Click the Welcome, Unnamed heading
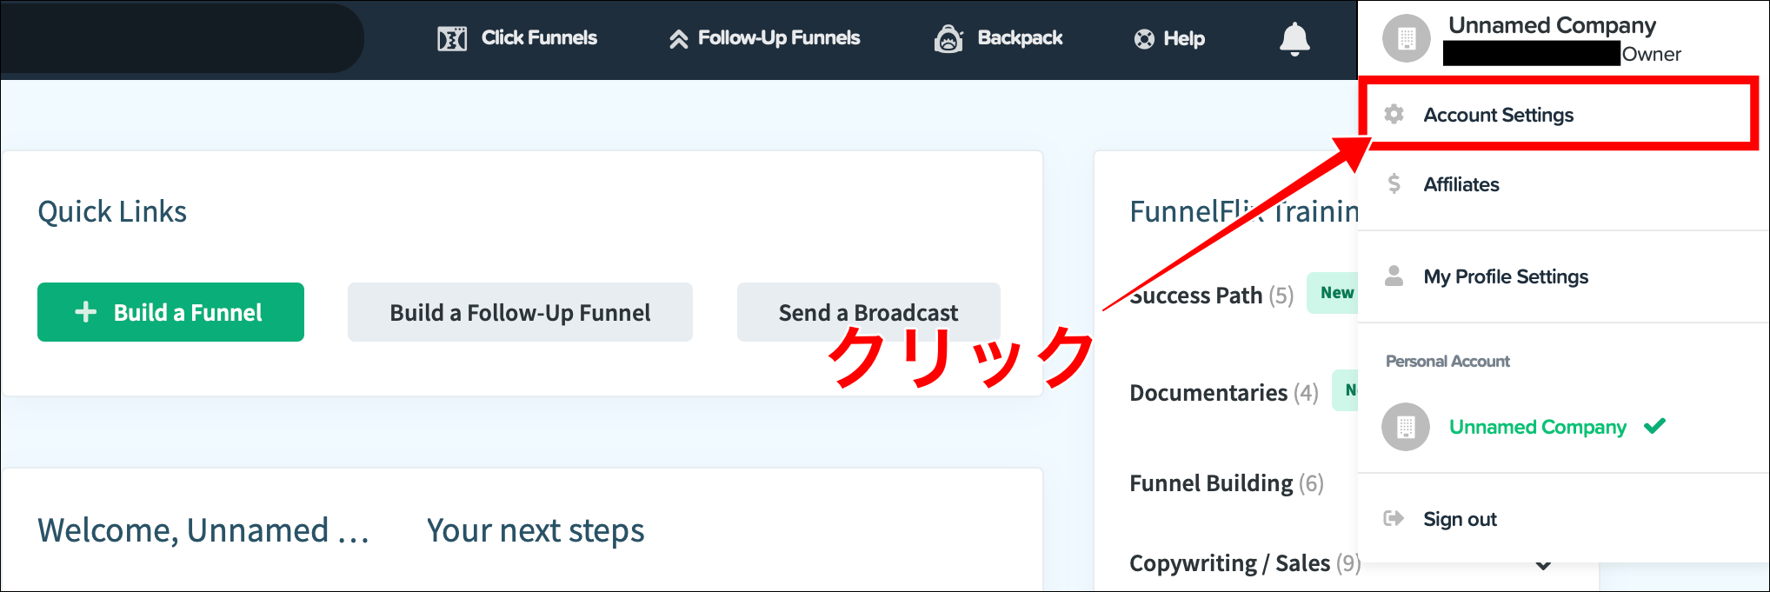The height and width of the screenshot is (592, 1770). (203, 530)
